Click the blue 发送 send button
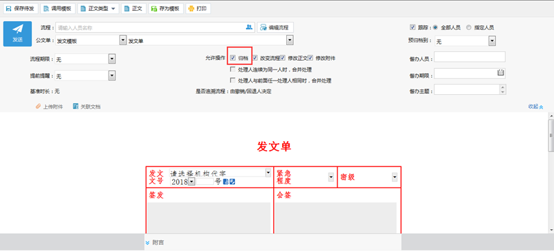This screenshot has width=554, height=251. pos(17,34)
